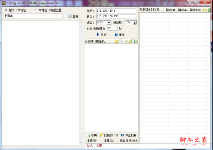Open host list file via folder icon in 开放端口的主机 toolbar

[116, 41]
